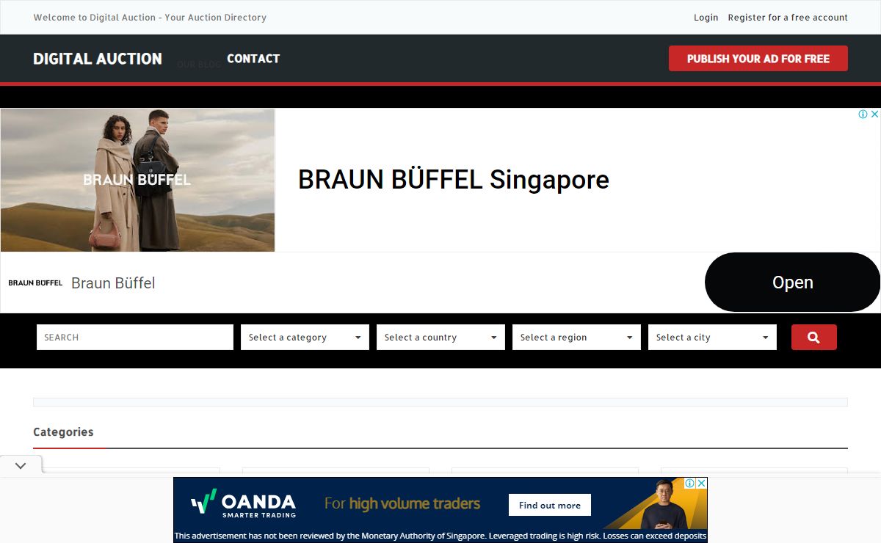Click the Digital Auction site logo
881x543 pixels.
tap(98, 59)
